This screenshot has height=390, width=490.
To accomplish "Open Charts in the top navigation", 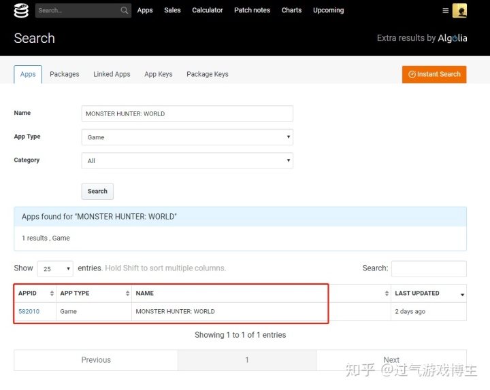I will pos(291,10).
